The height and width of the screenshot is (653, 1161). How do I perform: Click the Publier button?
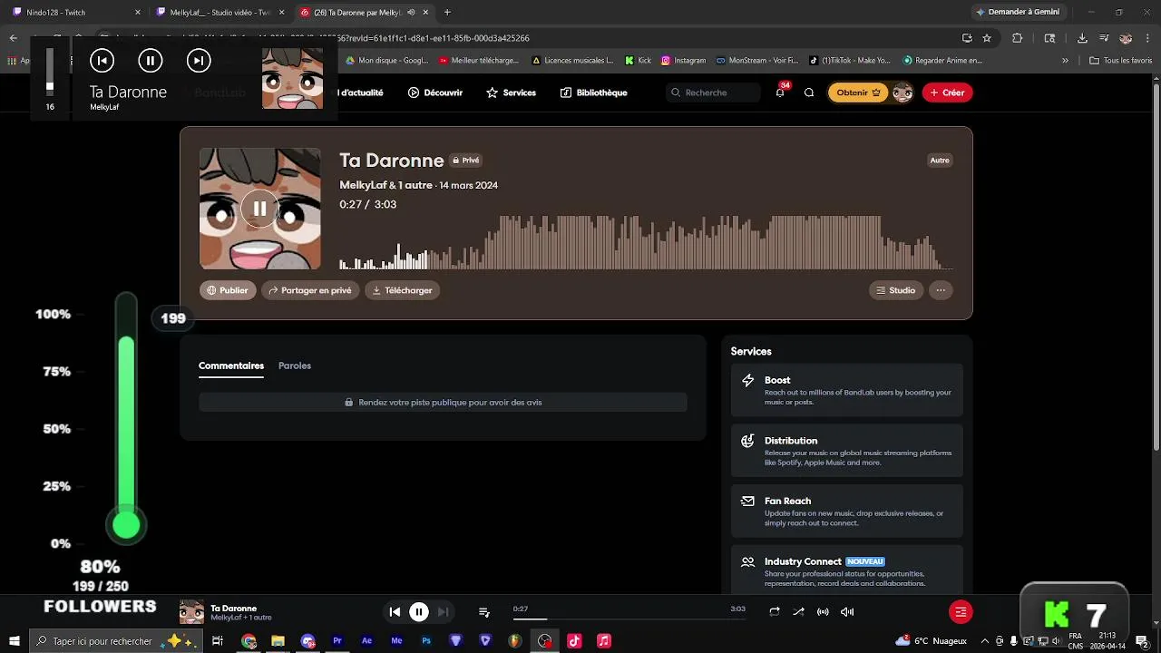[x=228, y=290]
